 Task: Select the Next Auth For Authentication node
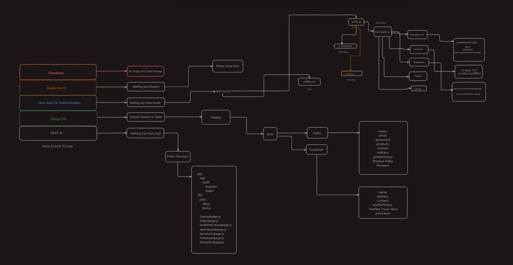coord(58,103)
